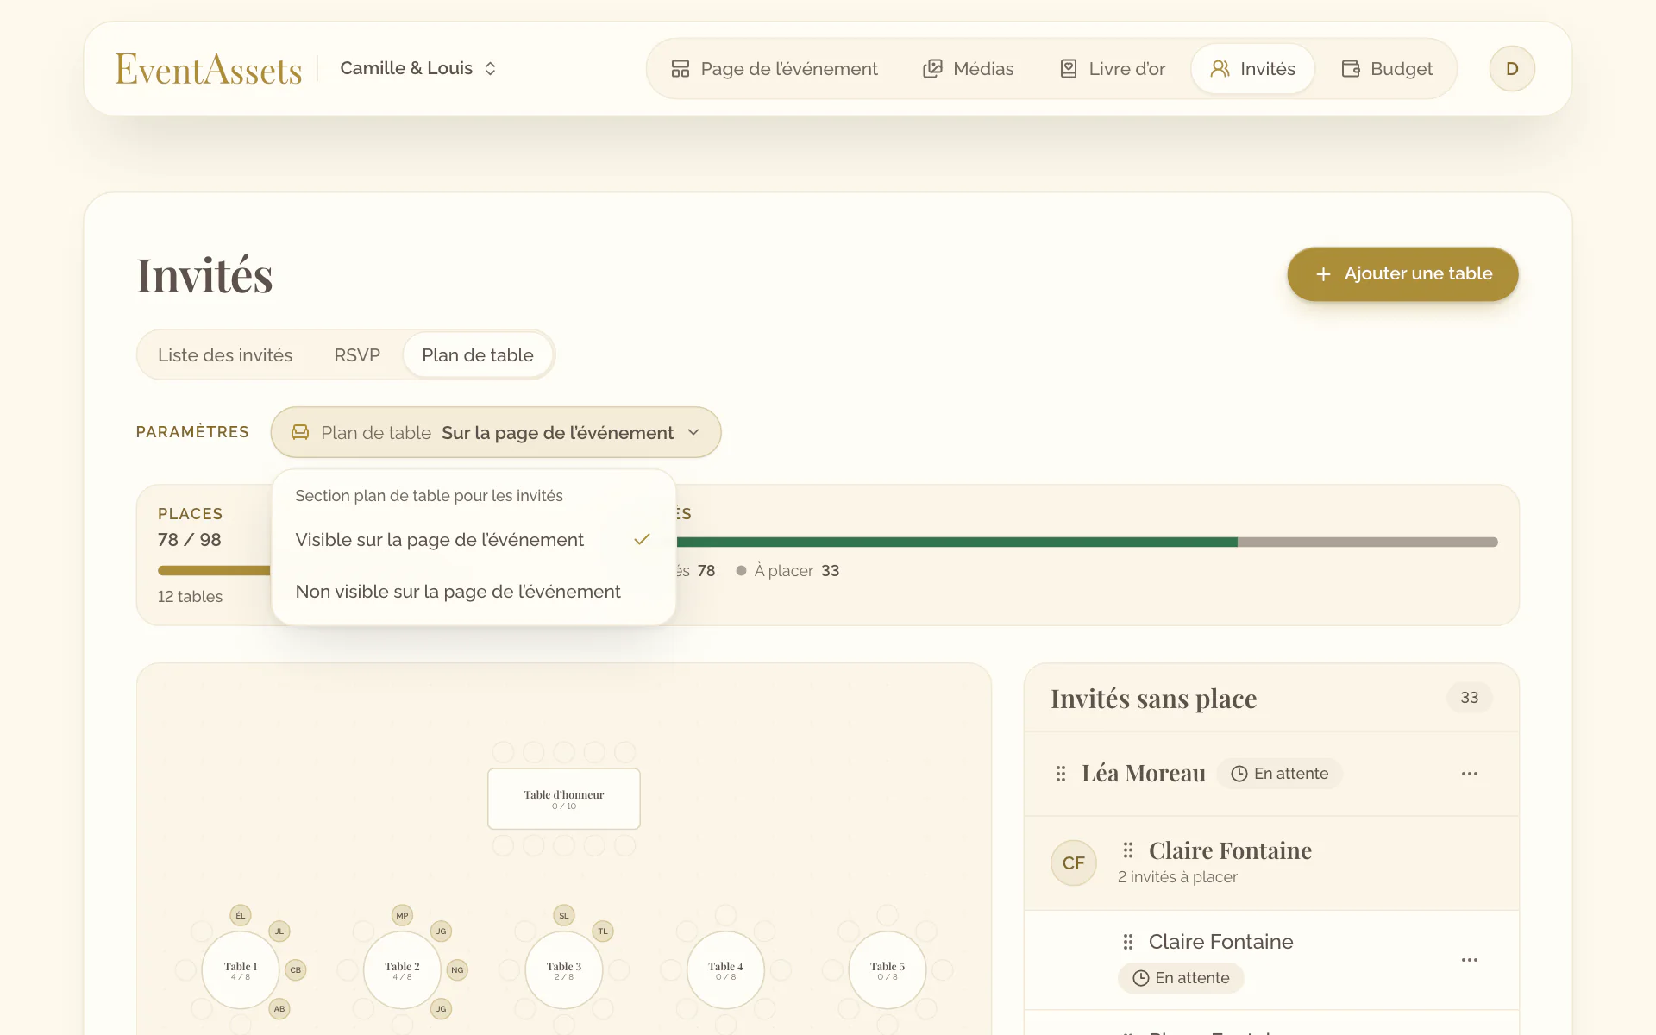Screen dimensions: 1656x1035
Task: Click En attente badge of Léa Moreau
Action: pyautogui.click(x=1279, y=774)
